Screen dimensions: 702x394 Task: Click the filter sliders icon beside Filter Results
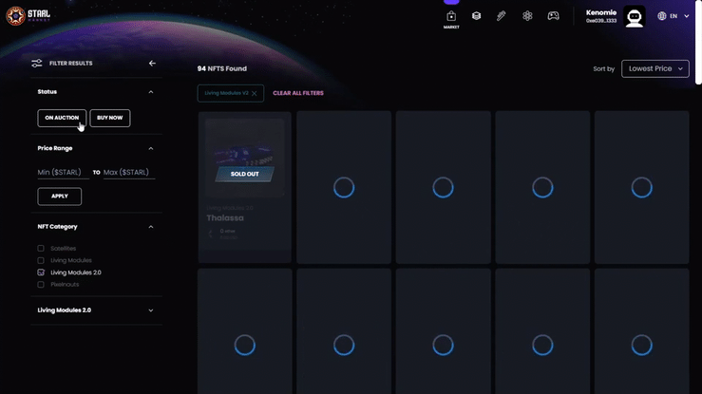coord(37,64)
